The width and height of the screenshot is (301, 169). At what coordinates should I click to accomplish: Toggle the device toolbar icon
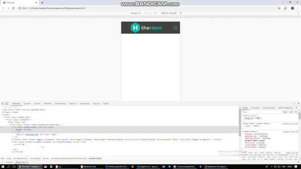[7, 103]
